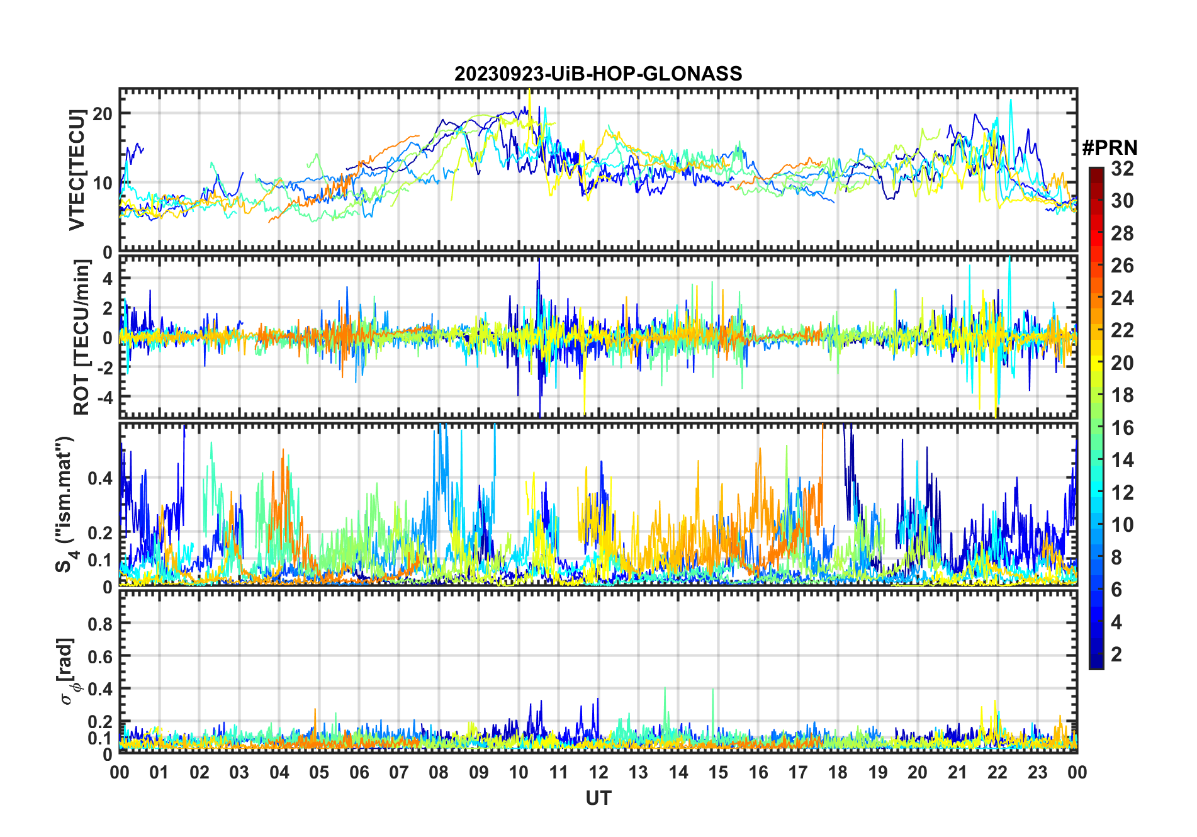Click the ROT axis tick label 4
The image size is (1197, 837).
[108, 278]
